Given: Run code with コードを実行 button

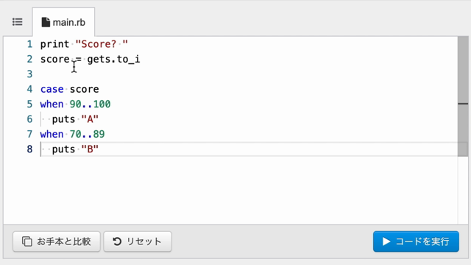Looking at the screenshot, I should (x=416, y=241).
